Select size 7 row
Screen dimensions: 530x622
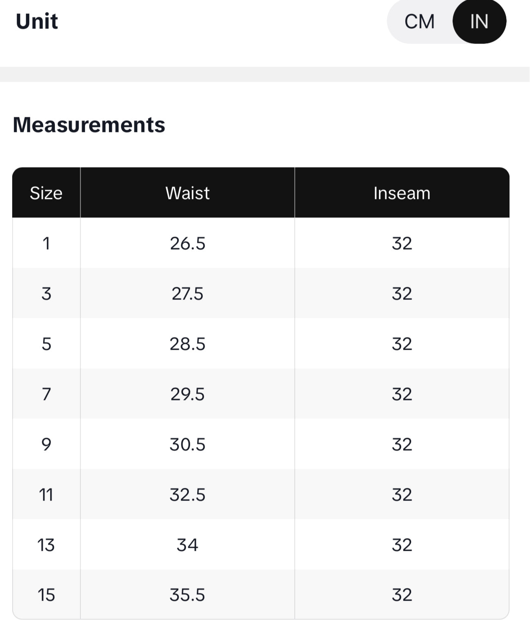(46, 394)
